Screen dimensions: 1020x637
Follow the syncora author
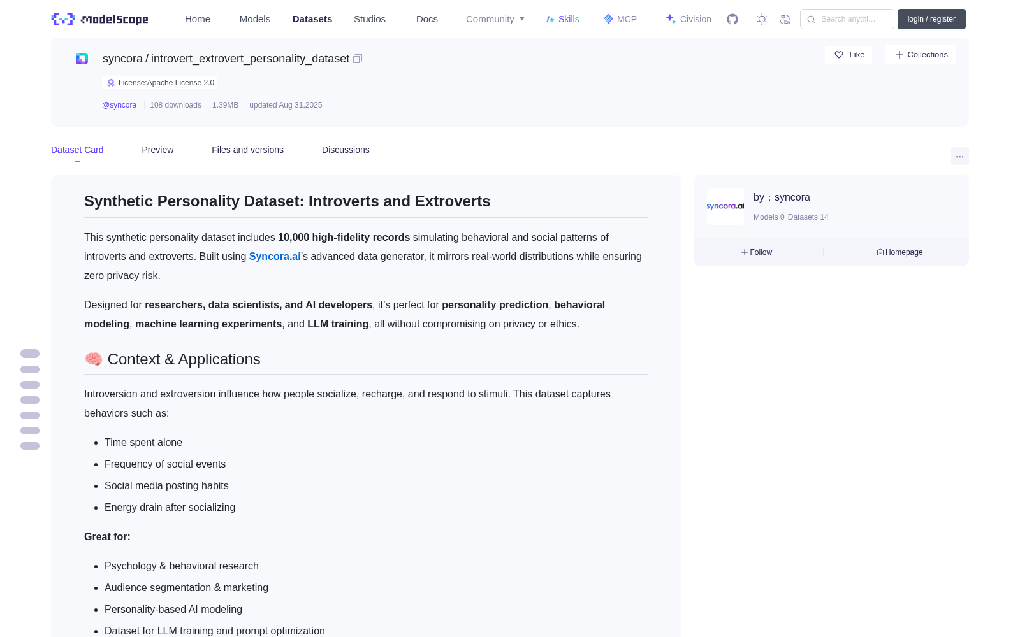pyautogui.click(x=757, y=252)
